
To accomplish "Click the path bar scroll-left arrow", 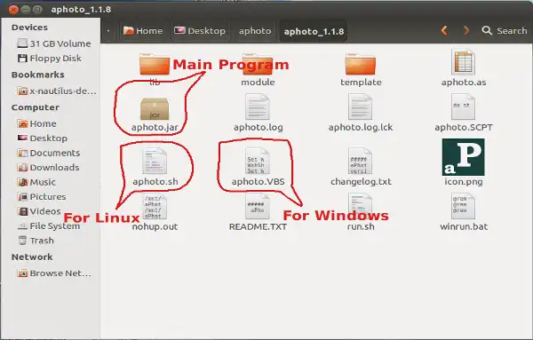I will tap(108, 31).
